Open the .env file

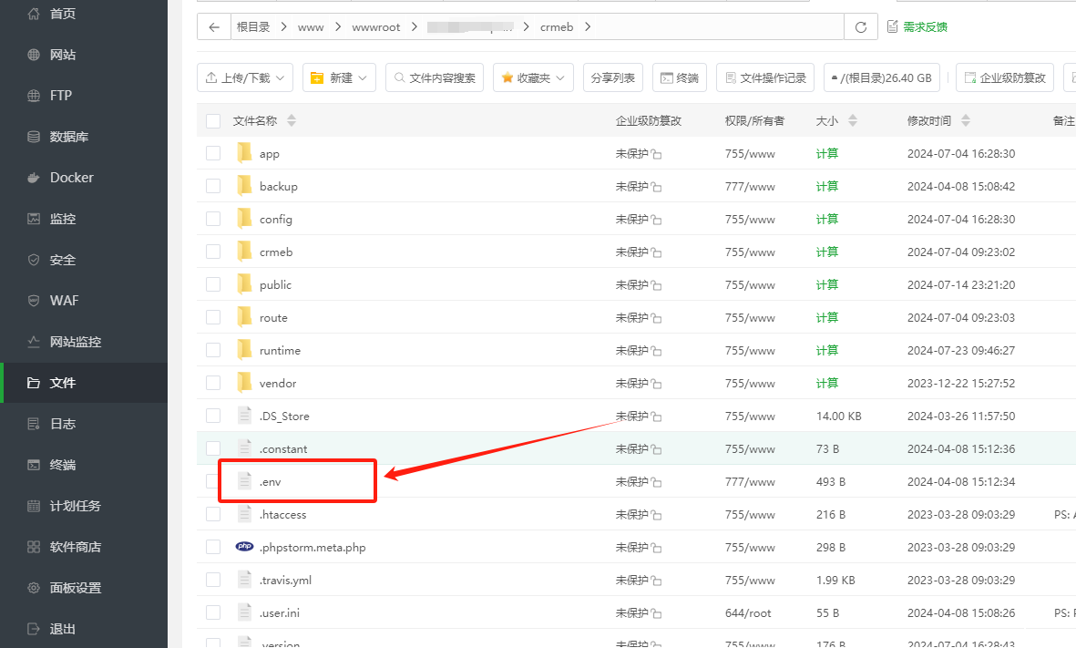[x=271, y=481]
